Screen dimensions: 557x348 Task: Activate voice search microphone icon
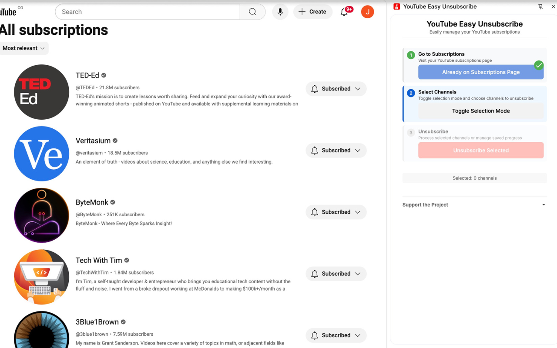click(280, 12)
